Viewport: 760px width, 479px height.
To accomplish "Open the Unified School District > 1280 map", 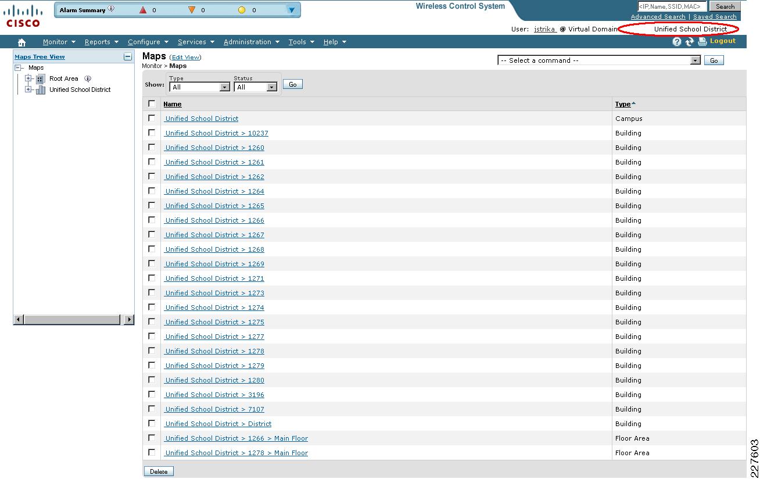I will tap(214, 380).
